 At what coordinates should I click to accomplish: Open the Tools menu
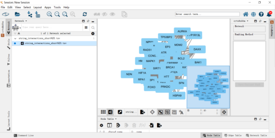pyautogui.click(x=57, y=7)
